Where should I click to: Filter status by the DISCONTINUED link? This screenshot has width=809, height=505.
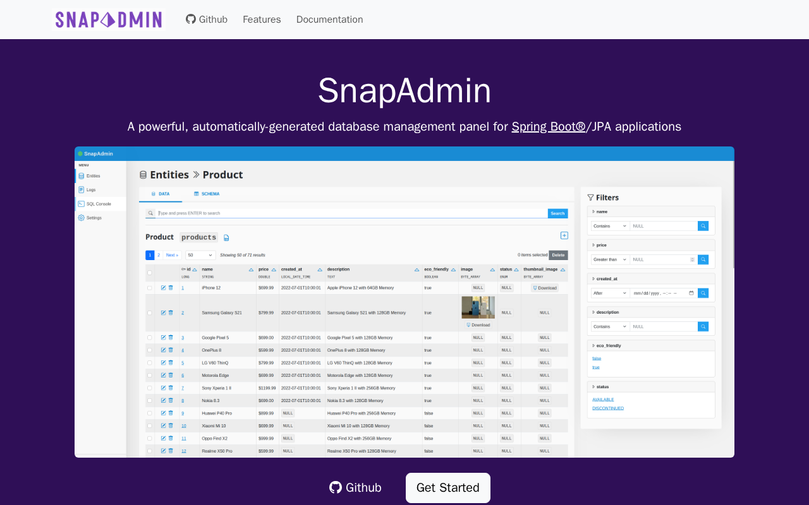(x=608, y=408)
